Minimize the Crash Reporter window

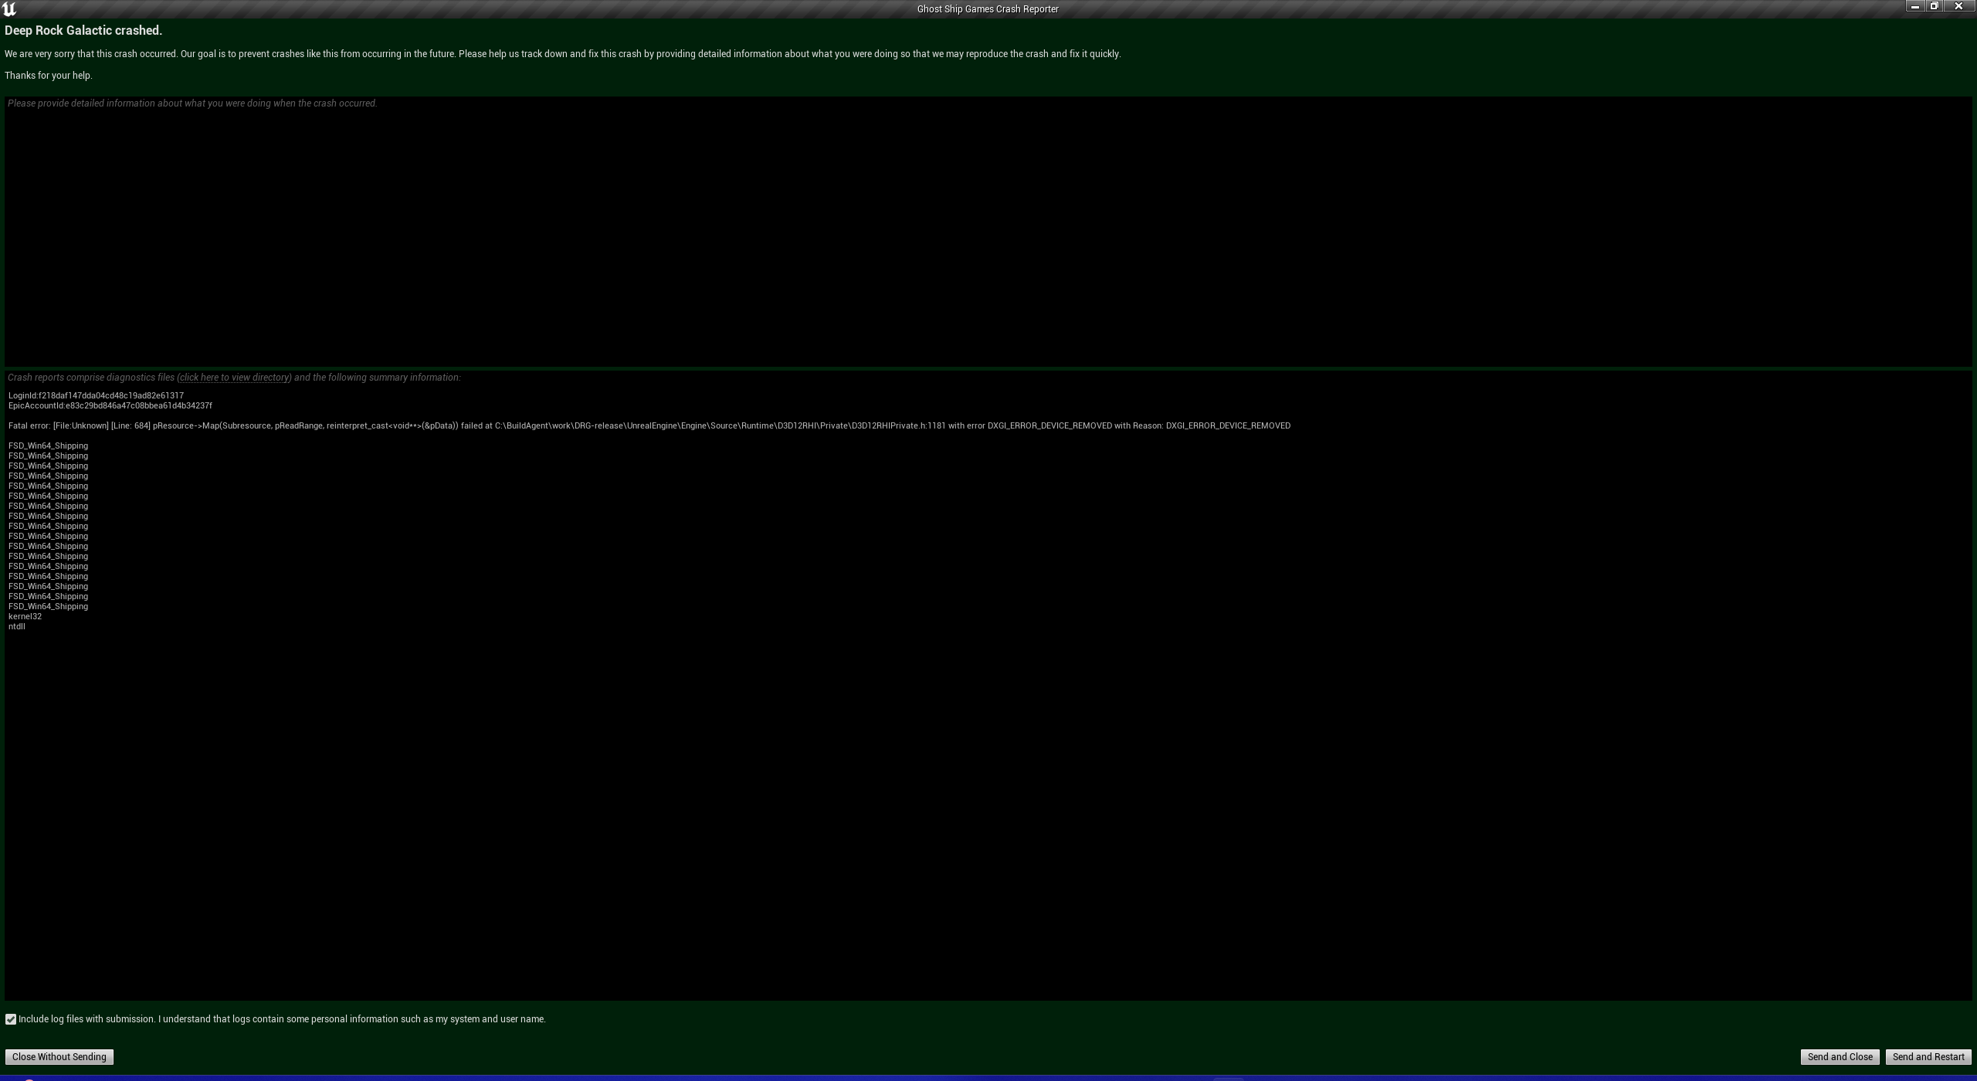(1914, 6)
